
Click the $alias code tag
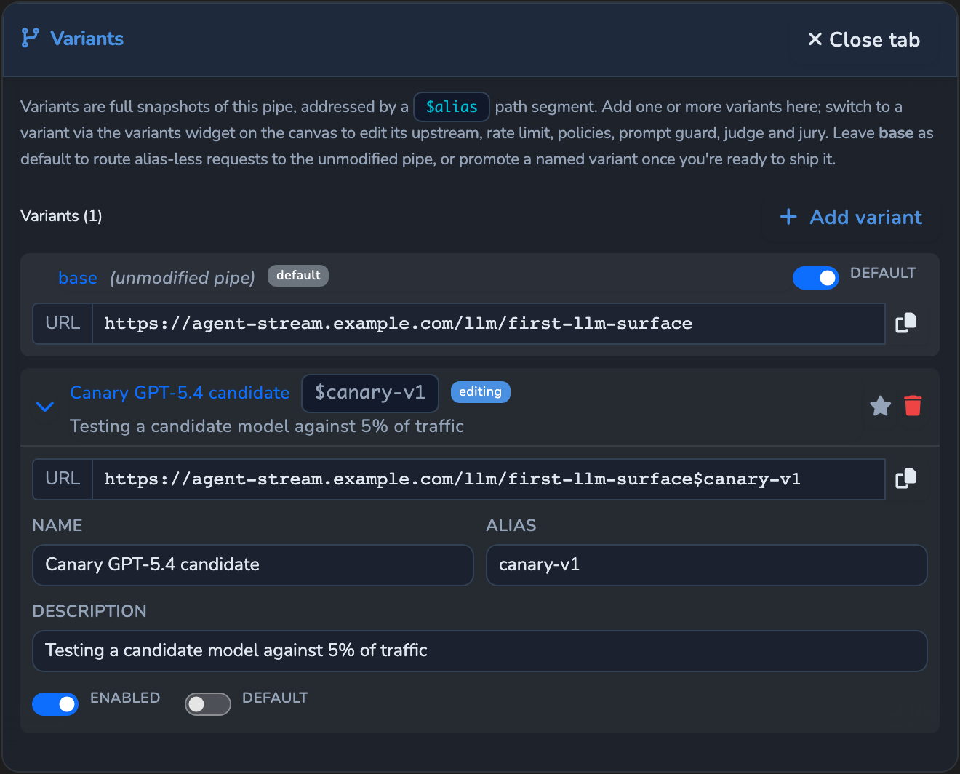pyautogui.click(x=452, y=107)
